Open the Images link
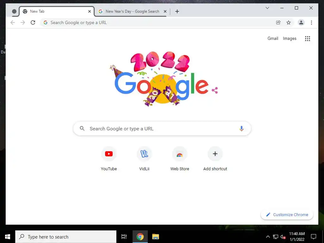Screen dimensions: 324x243 (290, 38)
